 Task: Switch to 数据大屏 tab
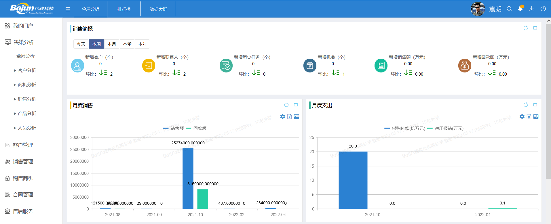coord(158,9)
